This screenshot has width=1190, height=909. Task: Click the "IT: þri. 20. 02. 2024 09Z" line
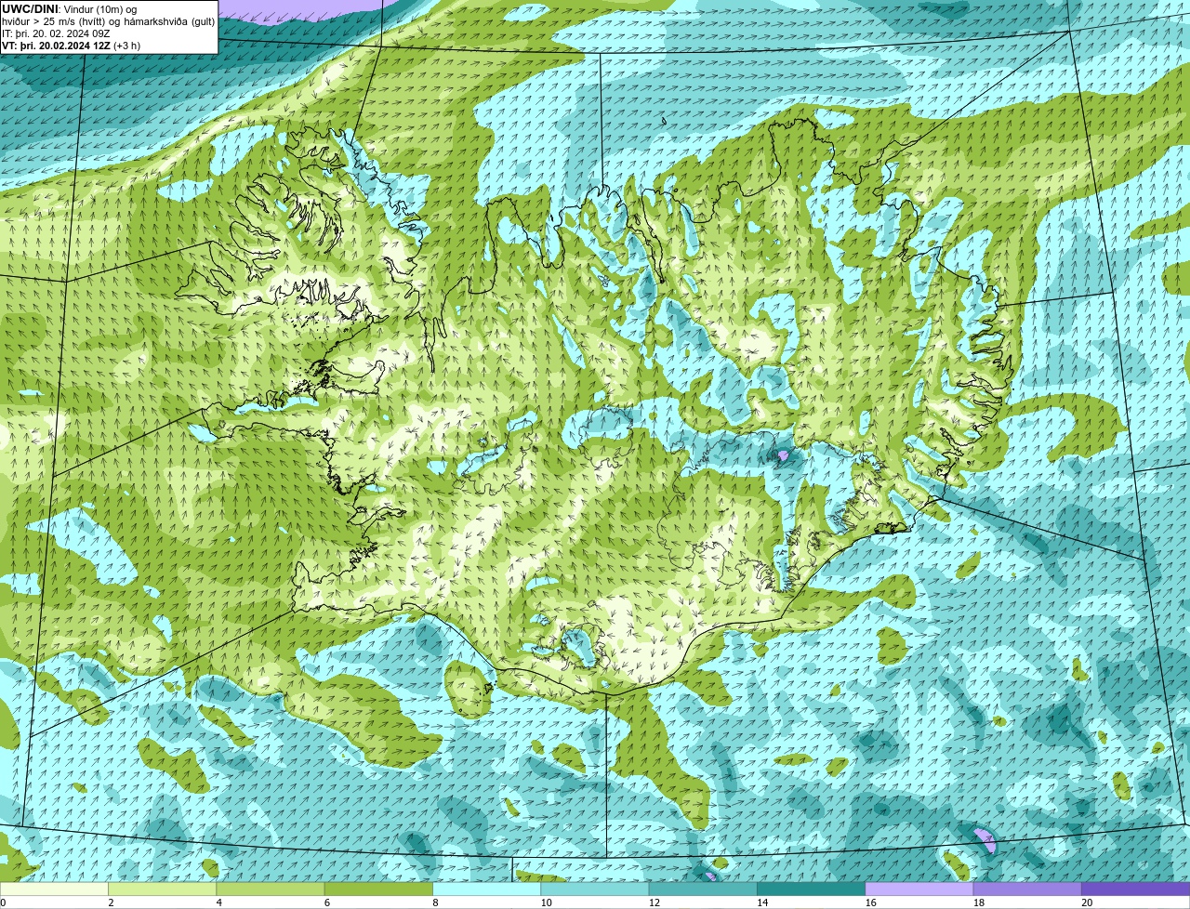[57, 33]
